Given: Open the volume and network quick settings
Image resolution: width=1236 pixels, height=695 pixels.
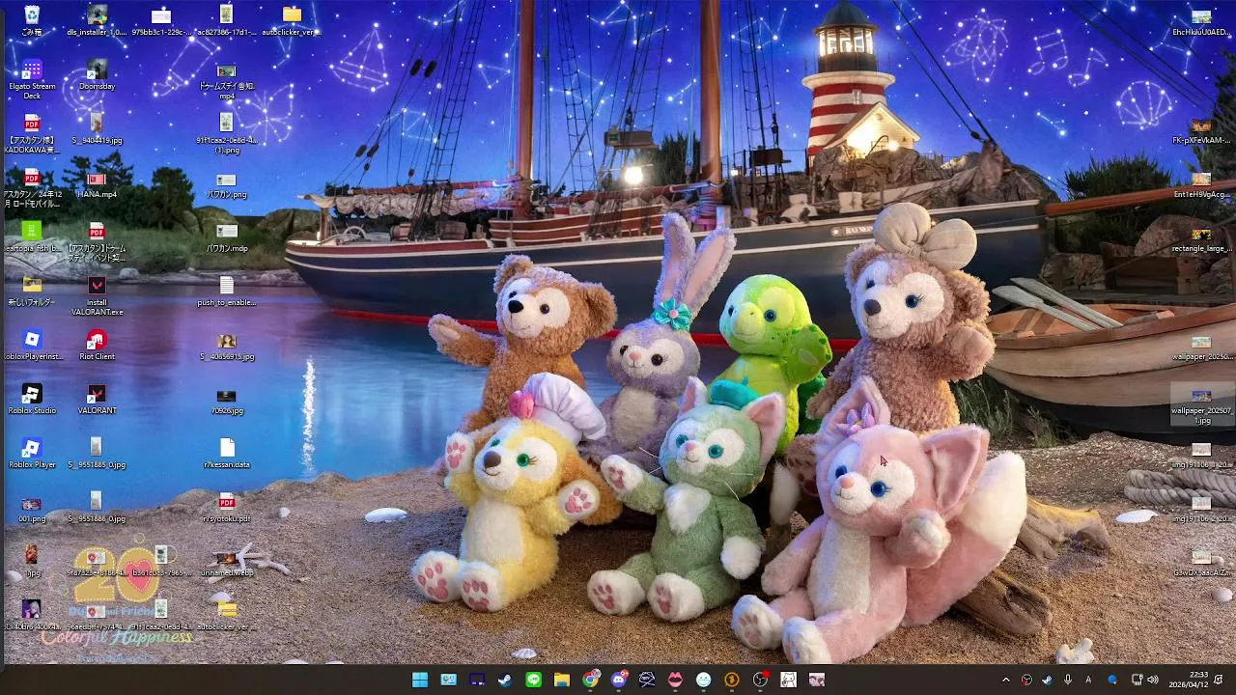Looking at the screenshot, I should pyautogui.click(x=1143, y=680).
